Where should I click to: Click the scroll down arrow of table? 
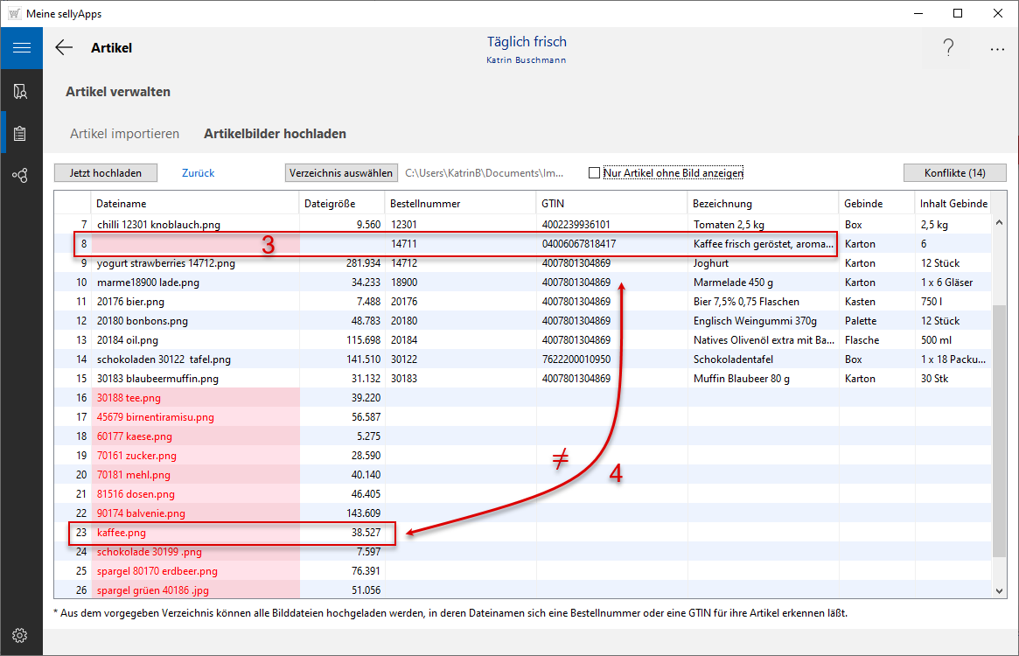click(1000, 591)
